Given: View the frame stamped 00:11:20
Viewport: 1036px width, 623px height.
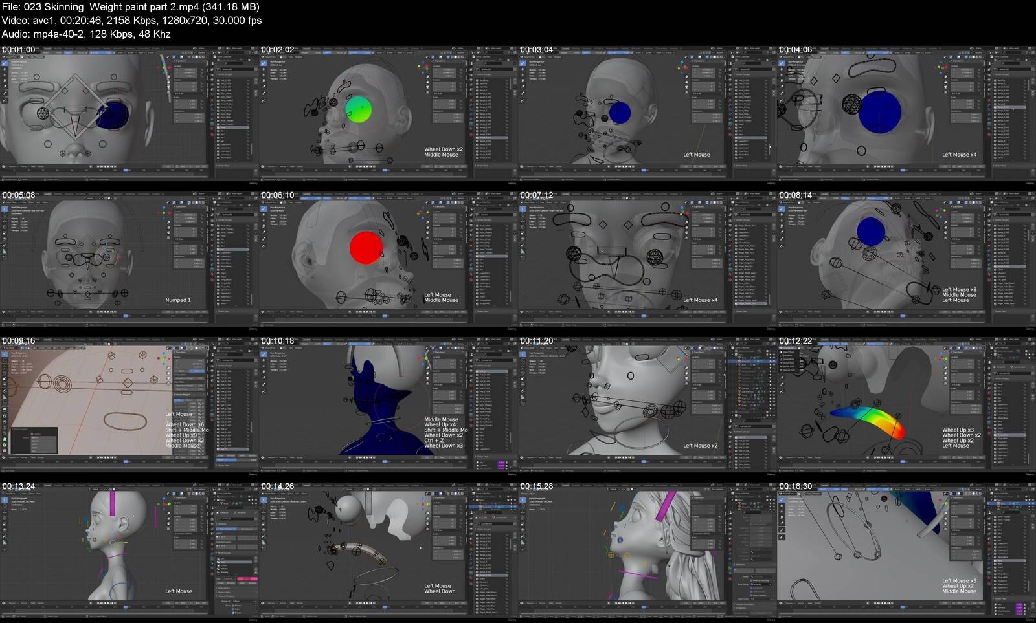Looking at the screenshot, I should click(647, 404).
